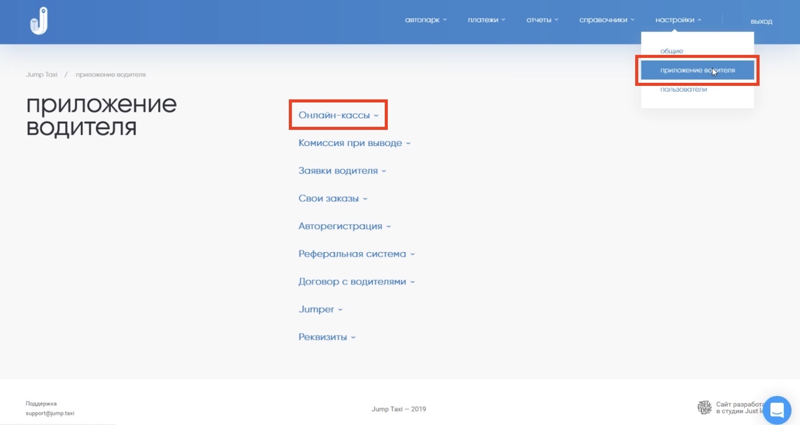Open the платежи dropdown menu
Viewport: 800px width, 425px height.
(x=486, y=20)
